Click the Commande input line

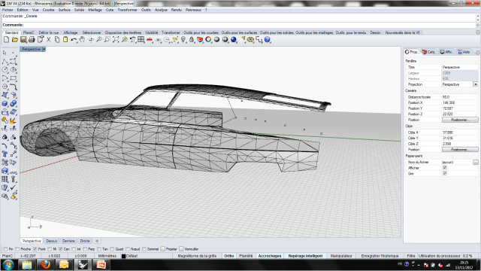(239, 25)
